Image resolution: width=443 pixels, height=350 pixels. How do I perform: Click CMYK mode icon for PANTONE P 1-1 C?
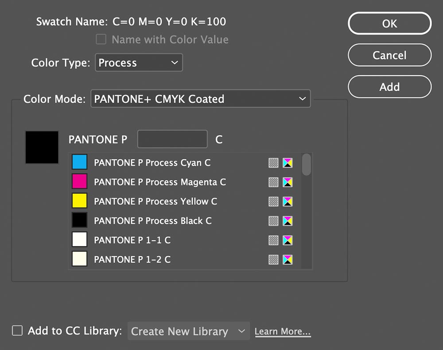click(x=288, y=240)
